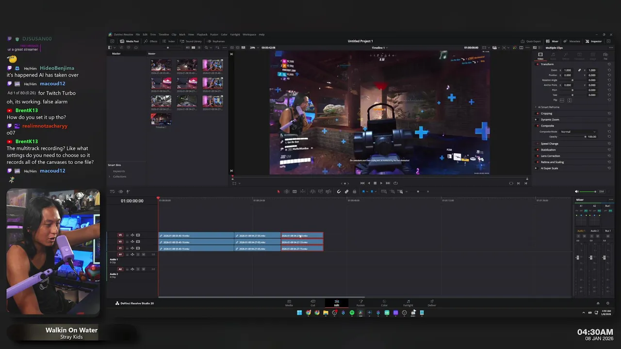Screen dimensions: 621x349
Task: Toggle the Mixer panel button
Action: [x=553, y=41]
